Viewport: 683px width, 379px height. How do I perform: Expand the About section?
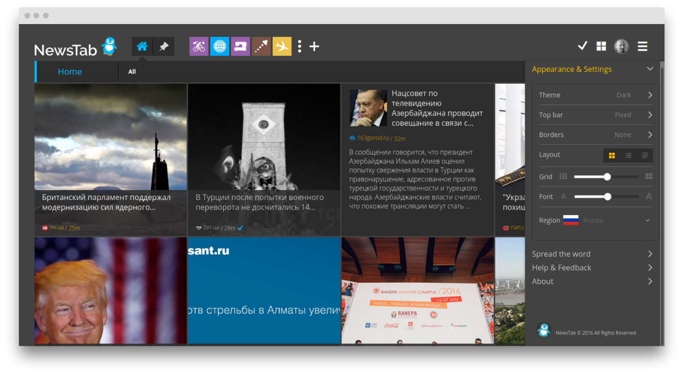(x=592, y=281)
